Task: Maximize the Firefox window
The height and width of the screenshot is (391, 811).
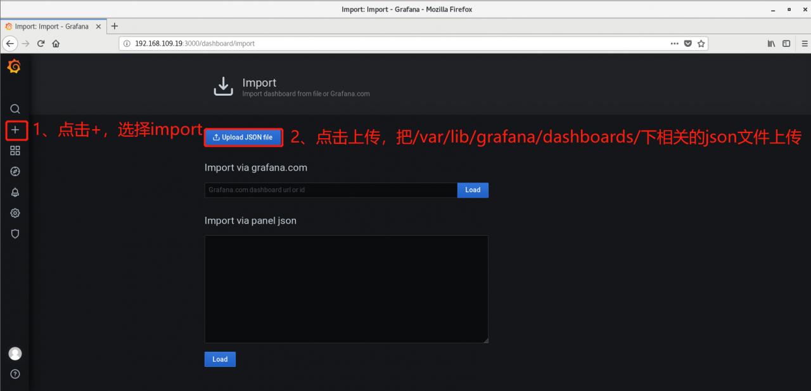Action: pos(789,9)
